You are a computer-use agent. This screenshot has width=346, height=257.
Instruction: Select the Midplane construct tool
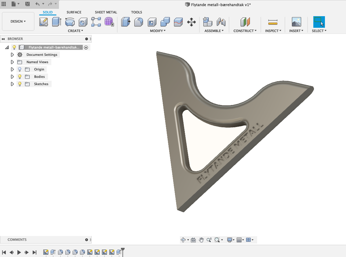[x=245, y=22]
